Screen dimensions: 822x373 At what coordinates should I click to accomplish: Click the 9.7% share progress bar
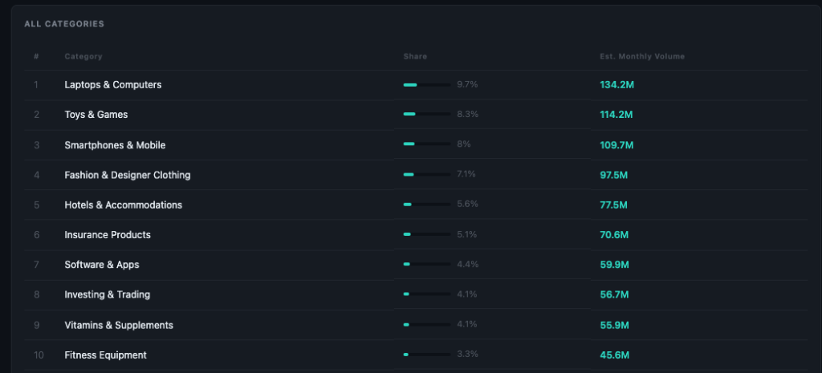[426, 85]
